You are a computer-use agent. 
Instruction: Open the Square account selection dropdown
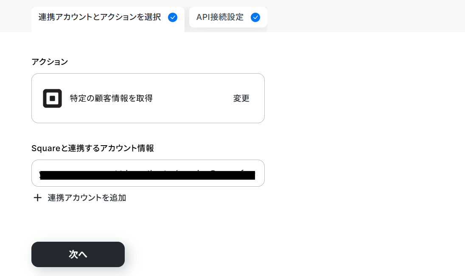click(x=148, y=173)
